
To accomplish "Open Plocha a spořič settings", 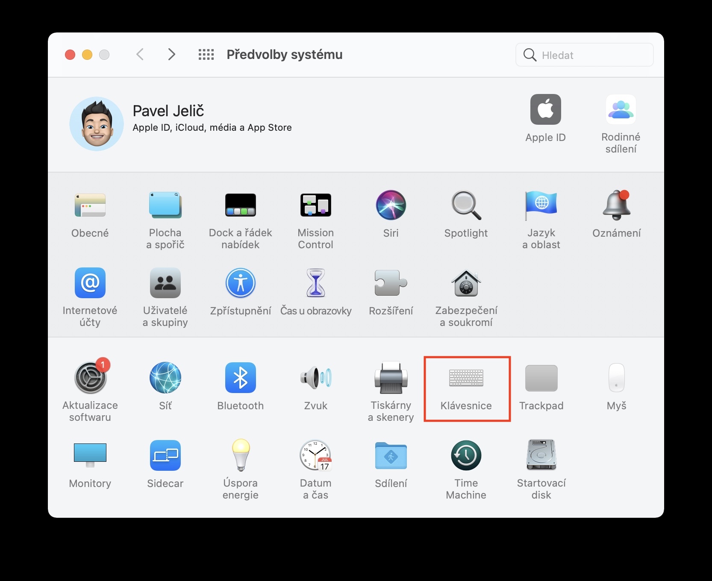I will coord(165,220).
